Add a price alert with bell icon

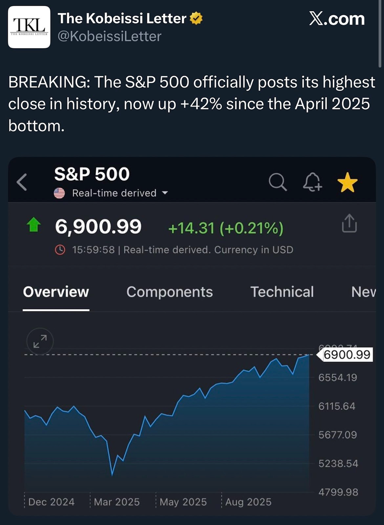tap(313, 182)
